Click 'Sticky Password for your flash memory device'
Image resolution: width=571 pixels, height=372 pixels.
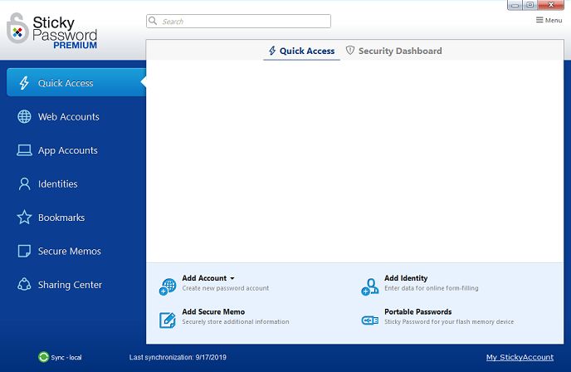pos(449,321)
